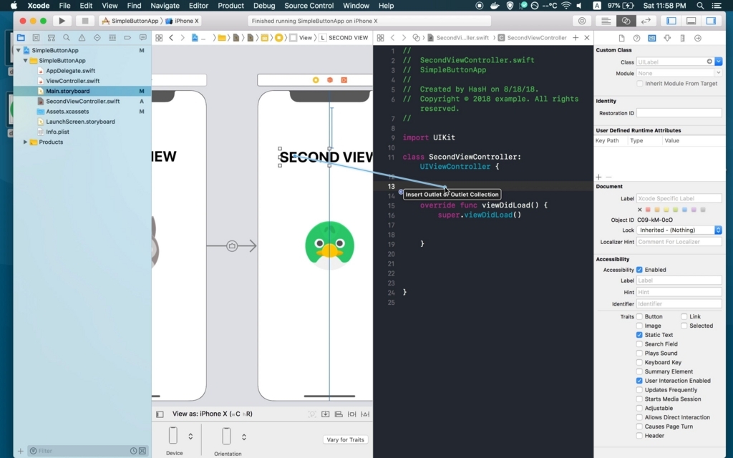
Task: Pick the blue document label color
Action: click(x=684, y=210)
